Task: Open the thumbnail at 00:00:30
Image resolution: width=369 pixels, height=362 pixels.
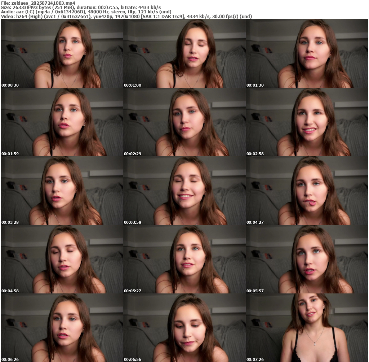Action: 62,53
